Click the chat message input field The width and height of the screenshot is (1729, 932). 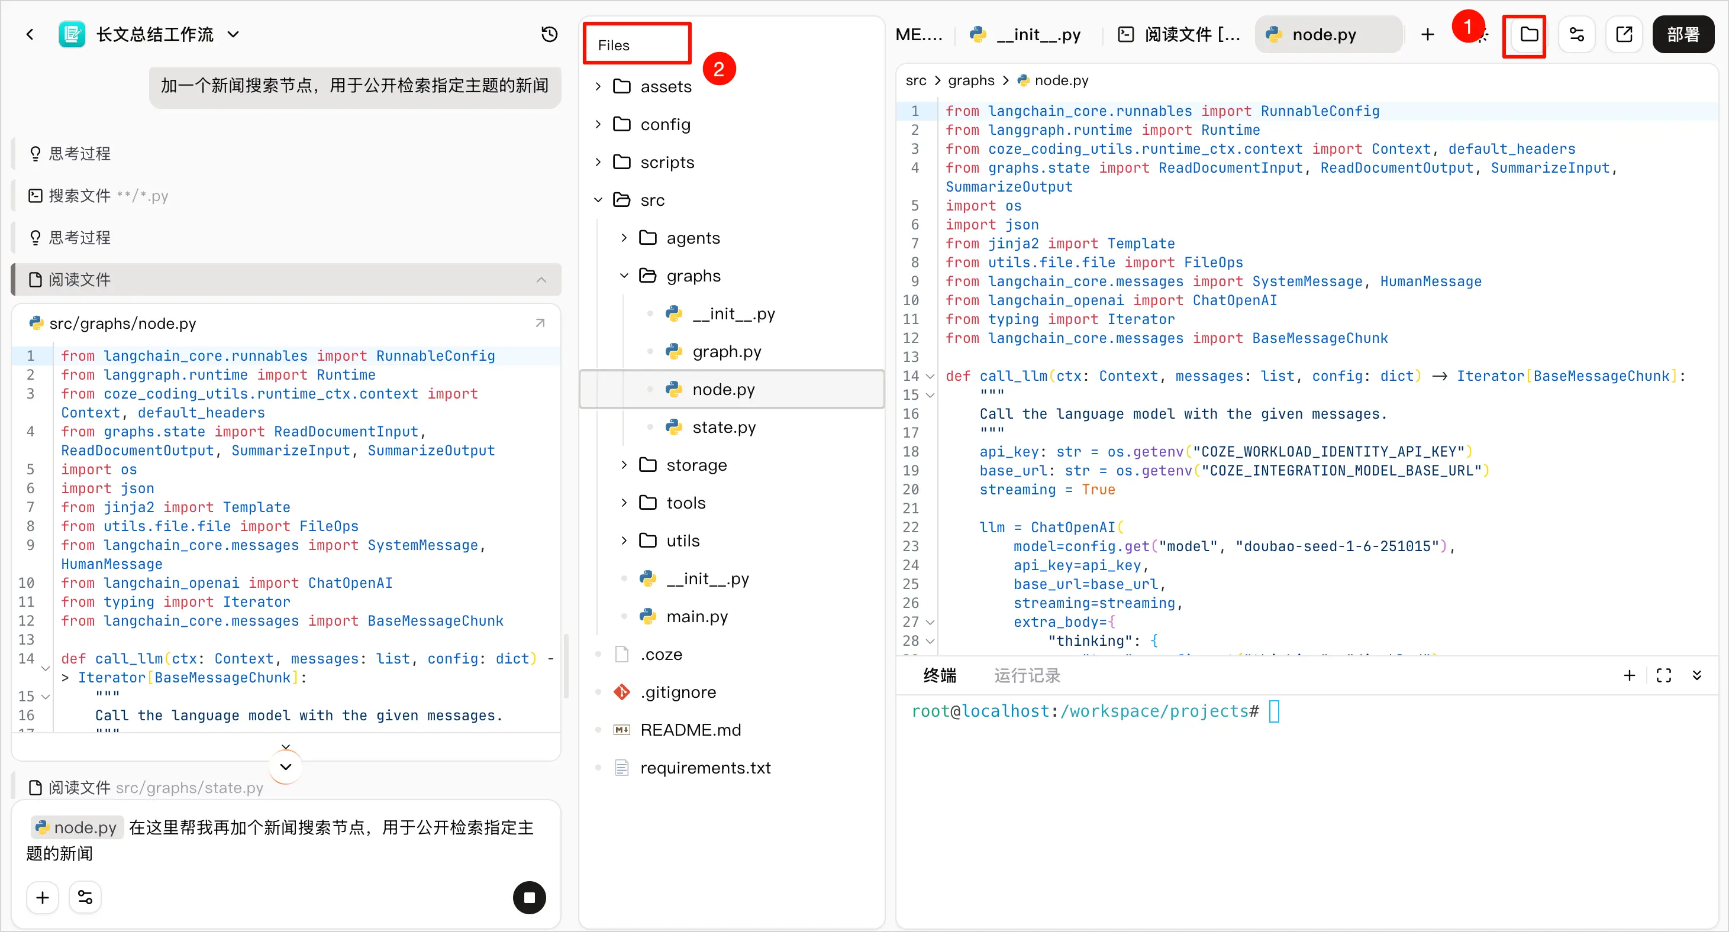pyautogui.click(x=286, y=840)
